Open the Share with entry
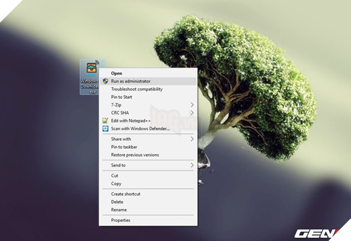 [x=148, y=139]
